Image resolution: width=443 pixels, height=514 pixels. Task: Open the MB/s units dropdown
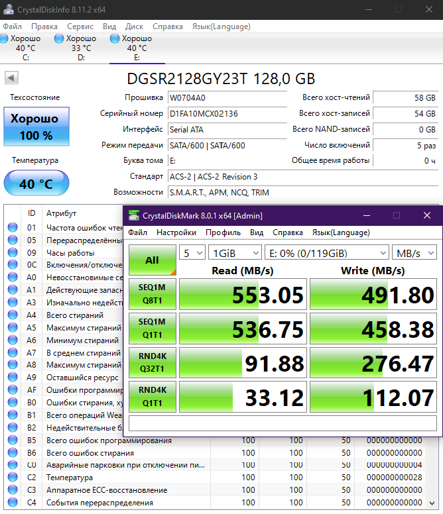(x=414, y=252)
